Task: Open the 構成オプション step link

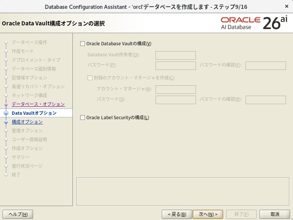Action: [27, 122]
